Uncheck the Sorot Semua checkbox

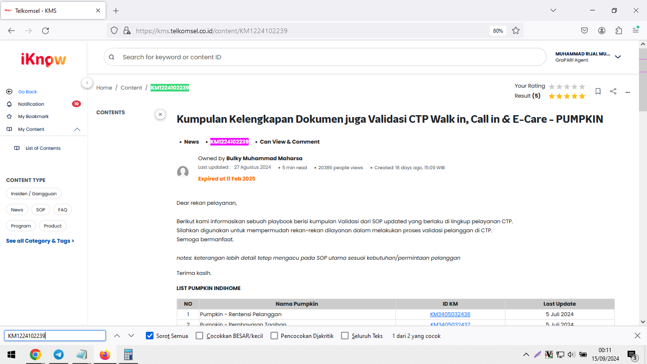coord(150,336)
